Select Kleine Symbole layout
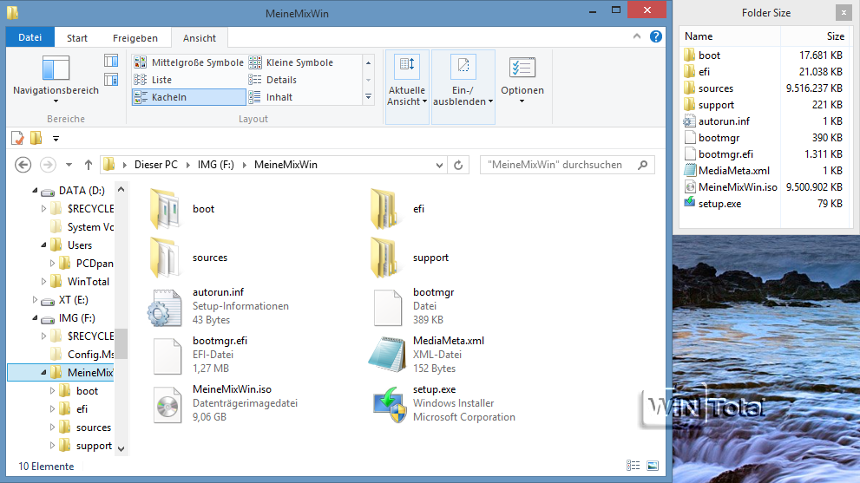The width and height of the screenshot is (860, 483). tap(291, 62)
